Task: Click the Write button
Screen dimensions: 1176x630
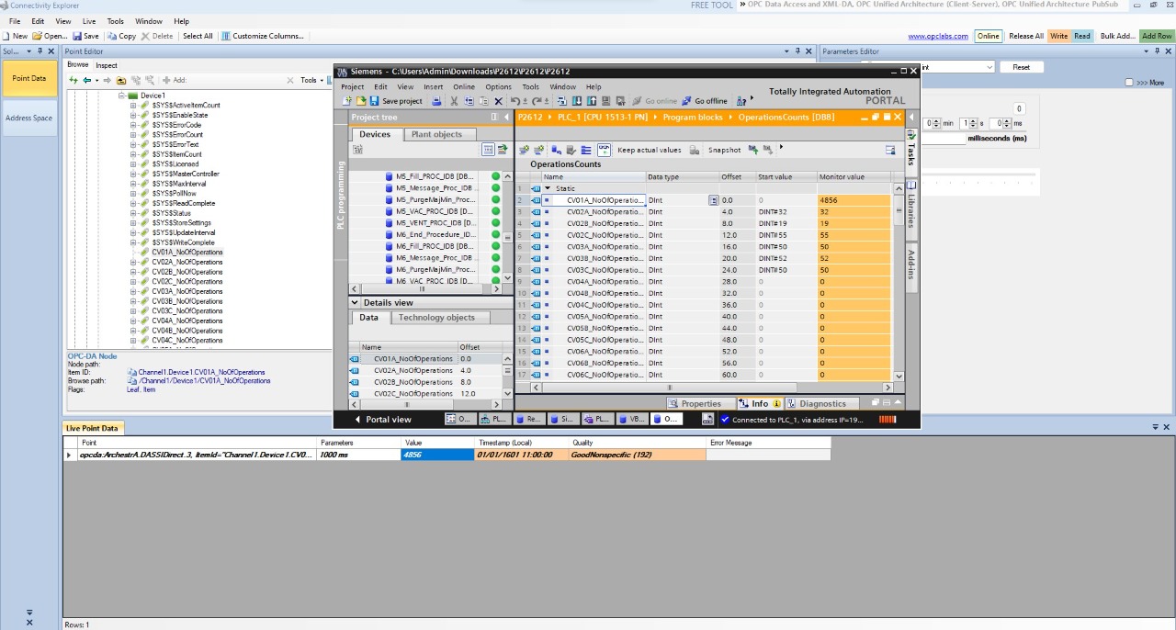Action: (x=1058, y=36)
